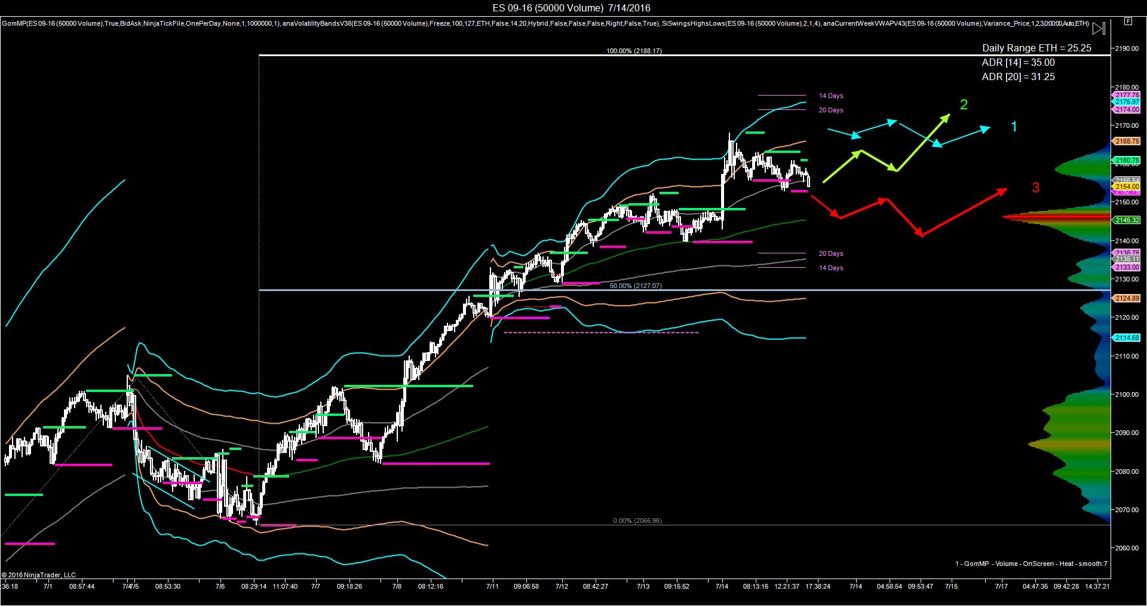This screenshot has width=1147, height=606.
Task: Click the 08:29:14 time axis label
Action: 254,586
